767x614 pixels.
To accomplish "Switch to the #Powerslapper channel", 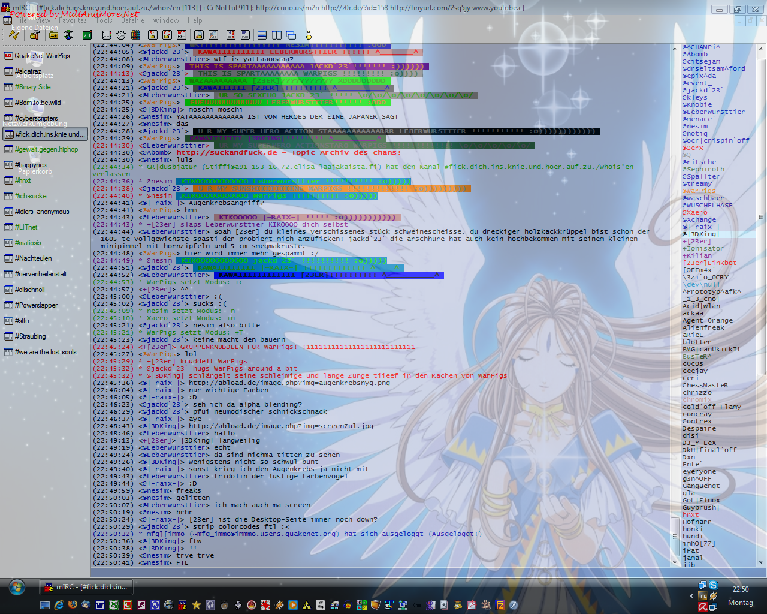I will (x=36, y=305).
